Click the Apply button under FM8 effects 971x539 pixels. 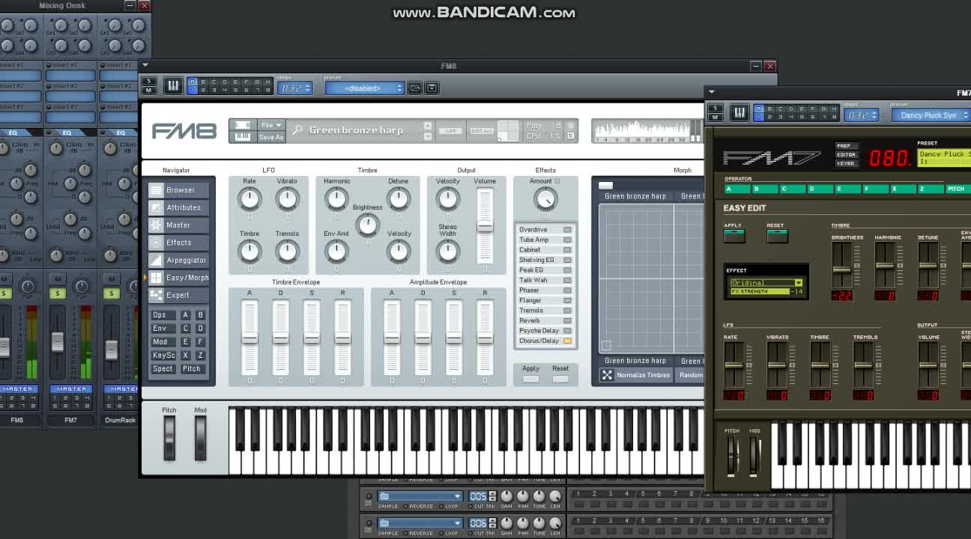530,379
